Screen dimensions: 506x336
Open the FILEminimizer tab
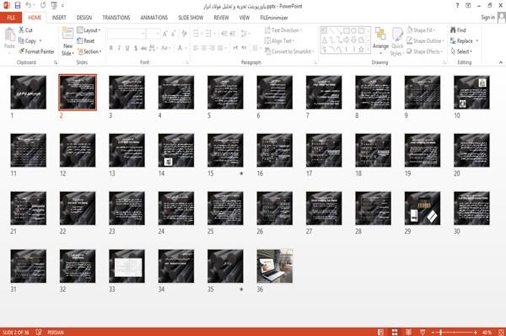[274, 18]
